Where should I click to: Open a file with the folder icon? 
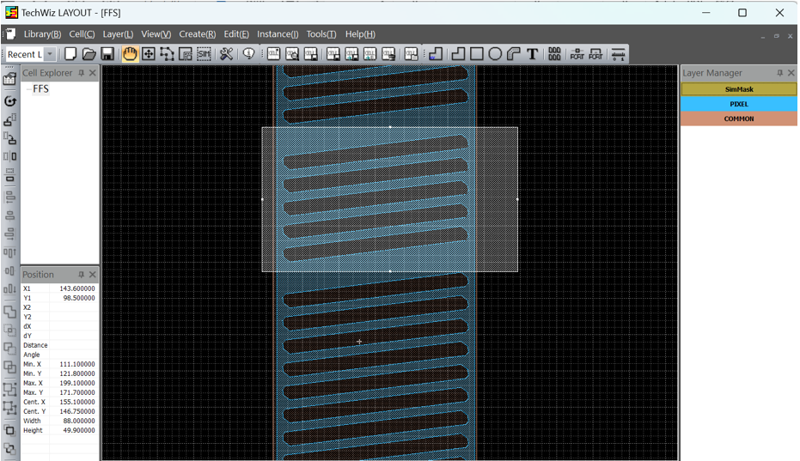coord(89,54)
